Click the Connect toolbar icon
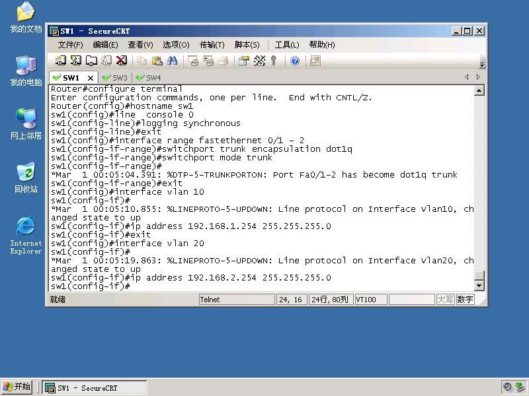The image size is (529, 396). [x=61, y=61]
